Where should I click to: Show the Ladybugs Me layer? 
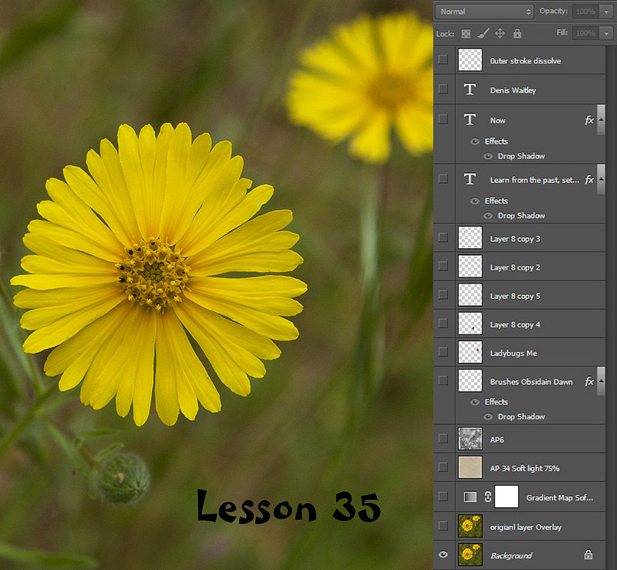coord(443,352)
